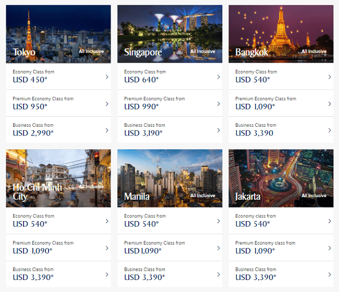Choose Ho Chi Minh City Business Class USD 3,390
Screen dimensions: 339x292
[58, 274]
